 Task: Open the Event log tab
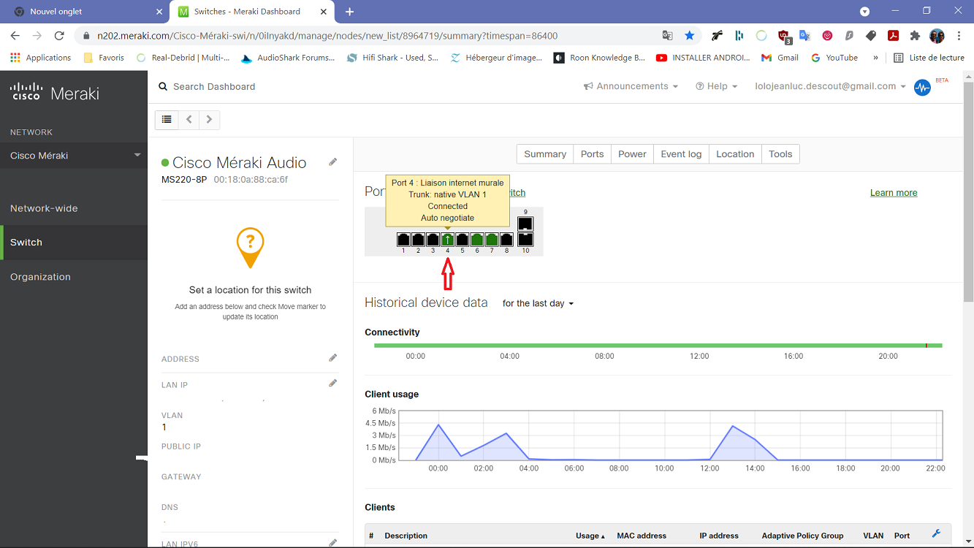tap(681, 154)
